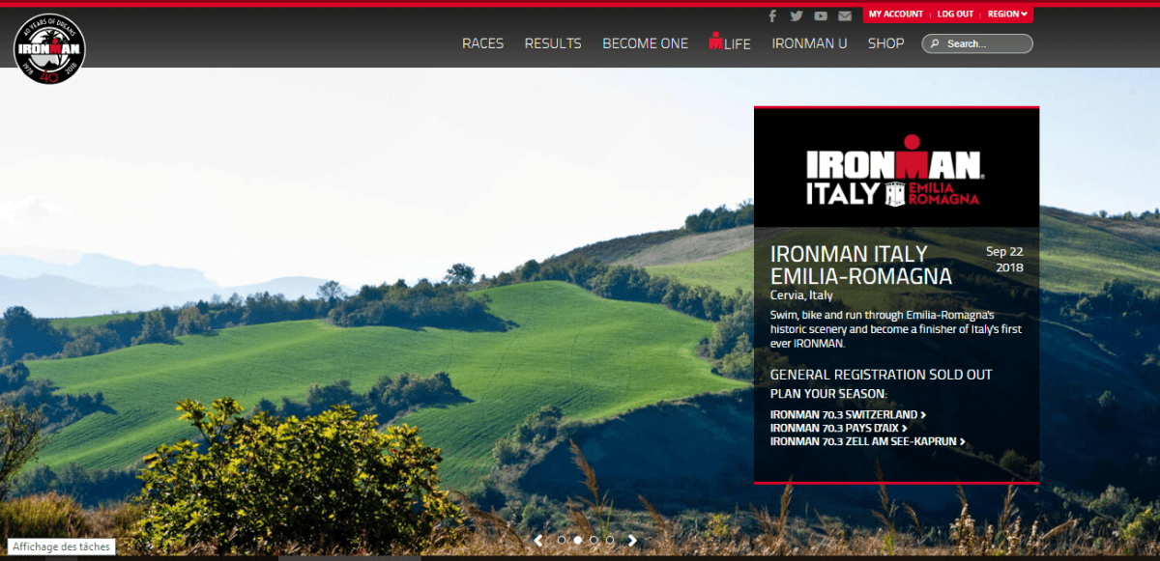Screen dimensions: 1160x561
Task: Select the third carousel dot
Action: 594,541
